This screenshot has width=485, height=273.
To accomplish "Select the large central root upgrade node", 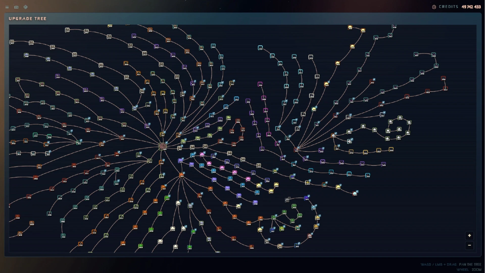I will tap(162, 146).
